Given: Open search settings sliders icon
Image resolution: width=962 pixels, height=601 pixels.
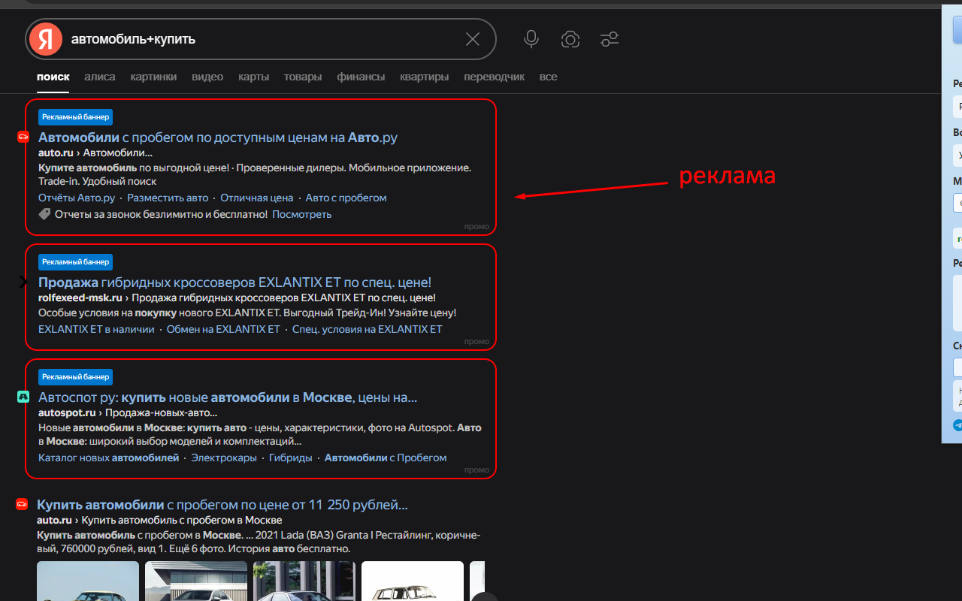Looking at the screenshot, I should pyautogui.click(x=610, y=39).
